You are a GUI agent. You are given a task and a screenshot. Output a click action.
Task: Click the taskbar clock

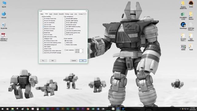point(192,109)
